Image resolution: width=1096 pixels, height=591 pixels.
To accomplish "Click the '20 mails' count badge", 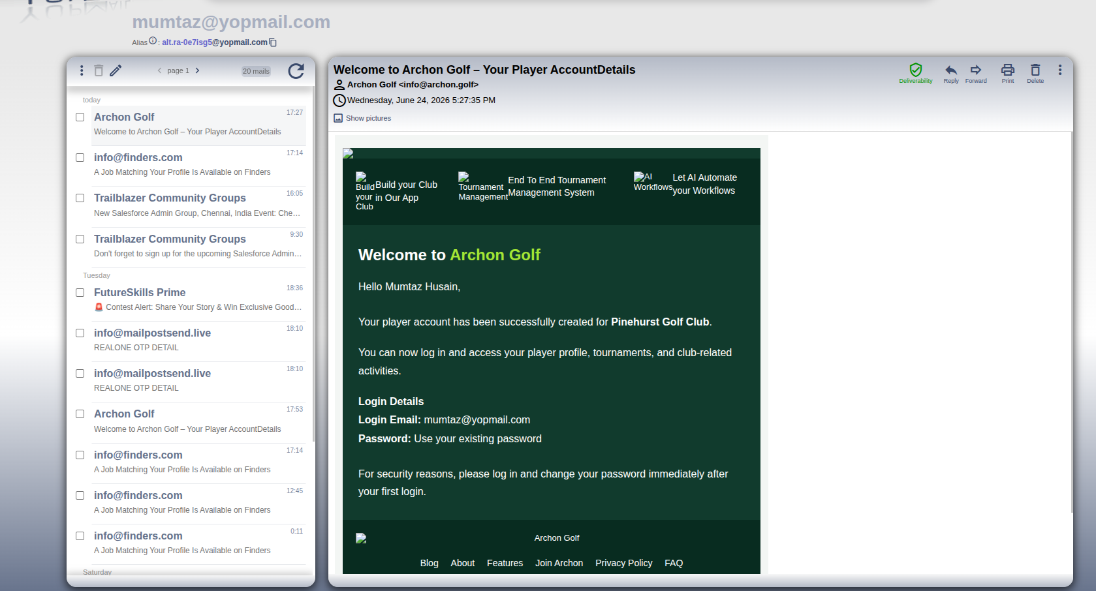I will [x=256, y=71].
